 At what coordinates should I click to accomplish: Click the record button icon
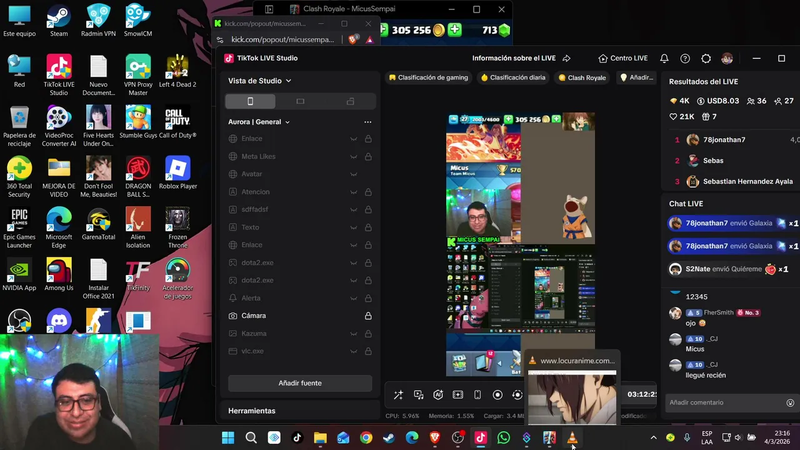[x=497, y=395]
